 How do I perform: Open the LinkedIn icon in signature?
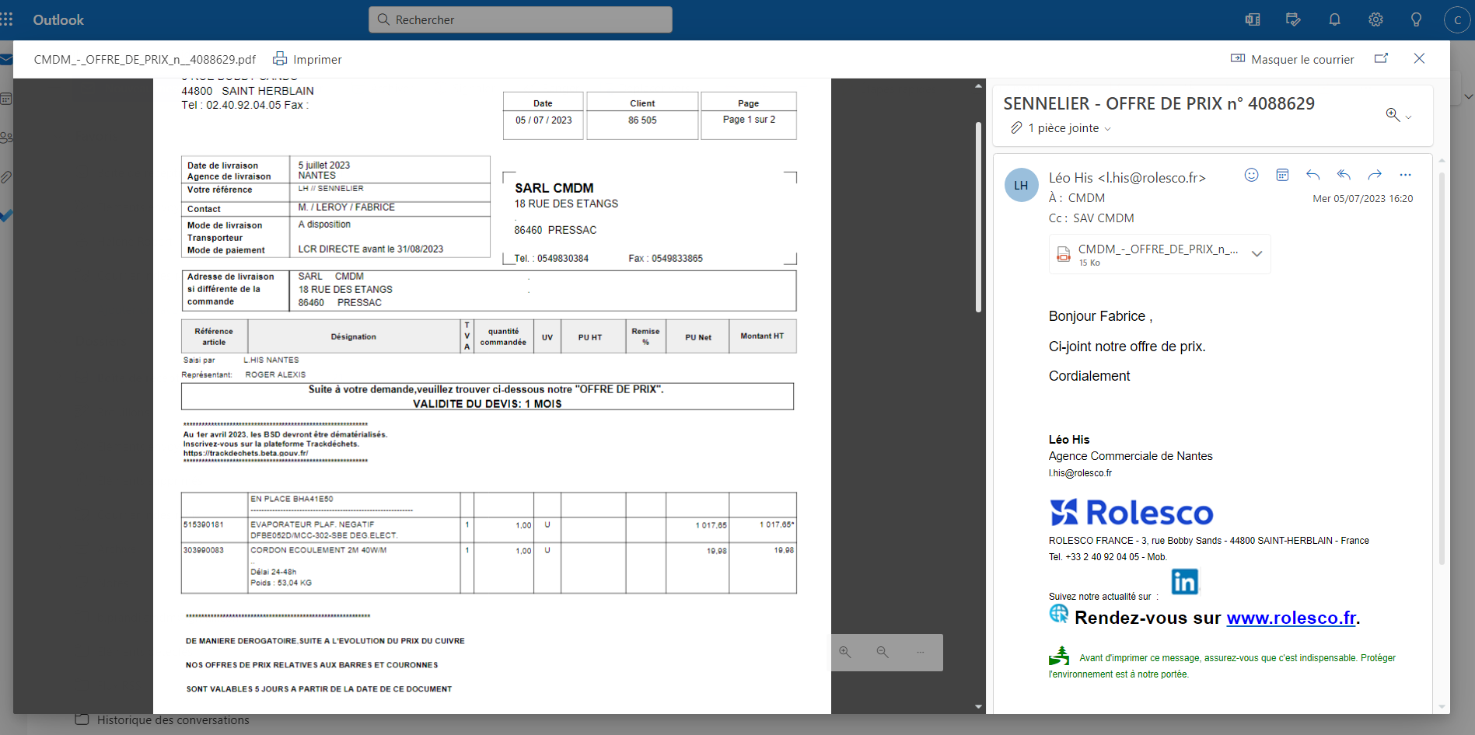coord(1185,581)
